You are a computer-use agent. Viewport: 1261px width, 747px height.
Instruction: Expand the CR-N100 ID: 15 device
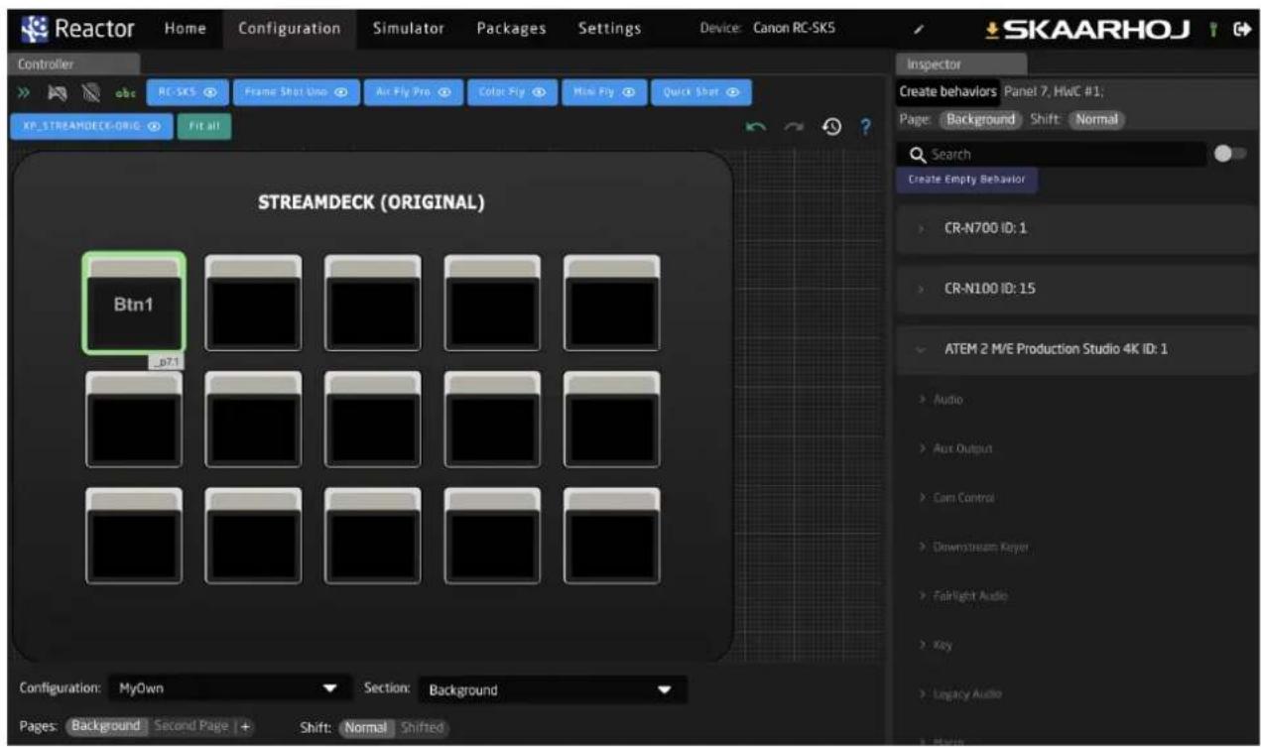(x=1076, y=289)
